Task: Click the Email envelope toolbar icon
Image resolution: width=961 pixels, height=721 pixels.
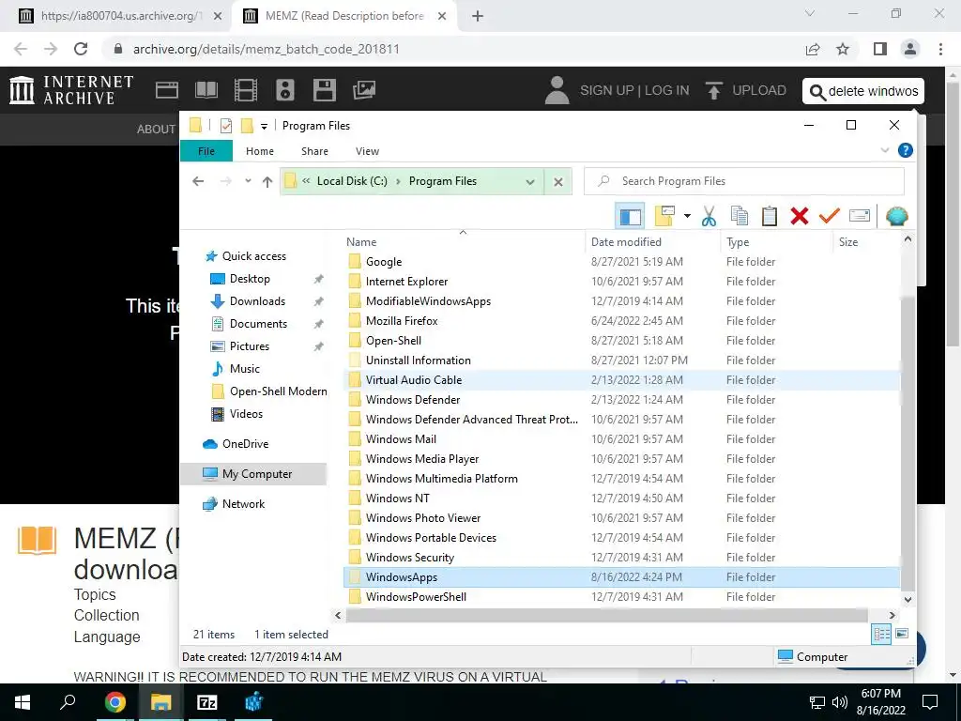Action: [860, 216]
